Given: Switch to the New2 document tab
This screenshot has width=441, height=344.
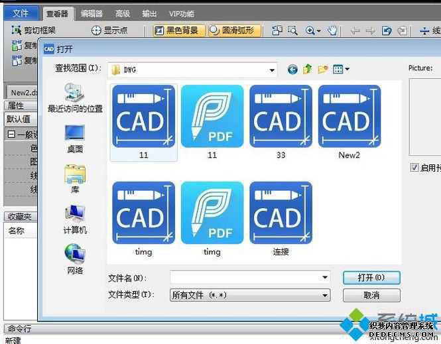Looking at the screenshot, I should click(x=23, y=92).
